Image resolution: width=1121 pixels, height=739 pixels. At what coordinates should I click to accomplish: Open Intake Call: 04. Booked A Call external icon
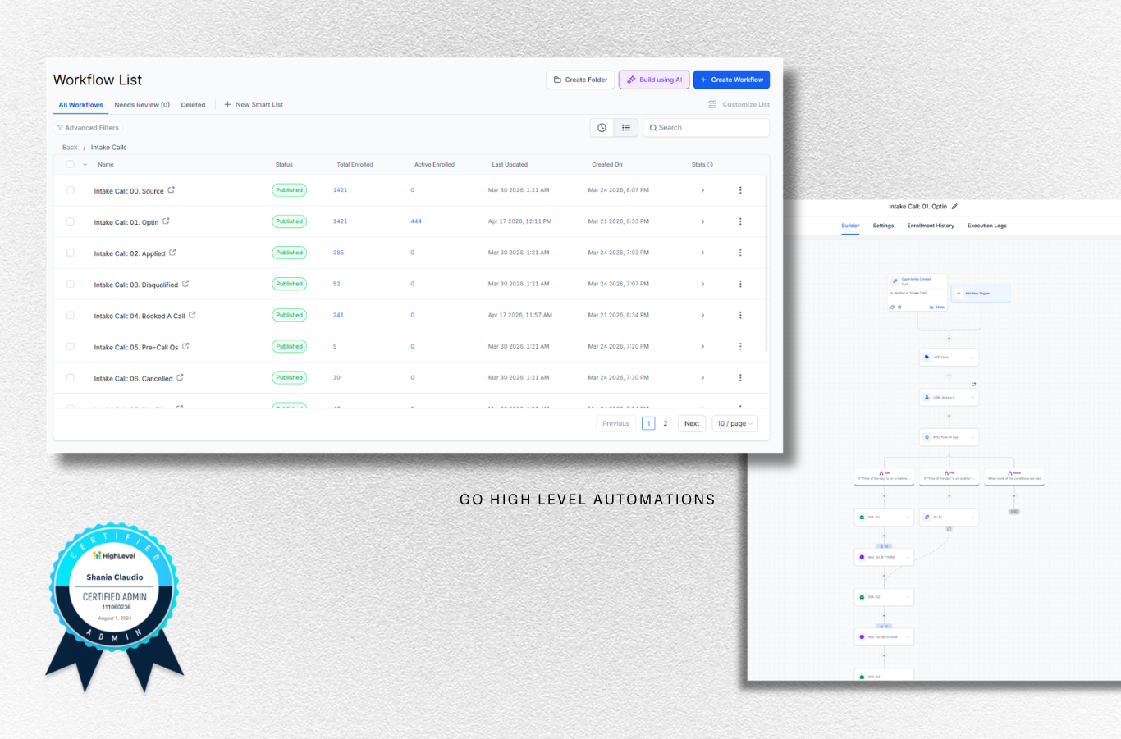192,315
